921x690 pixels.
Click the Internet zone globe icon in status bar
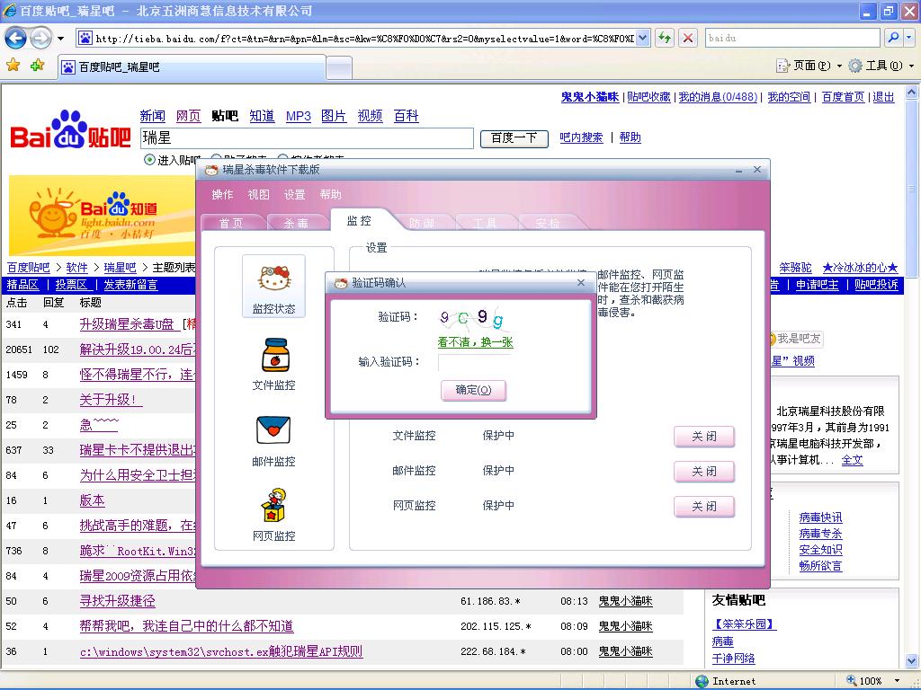click(x=702, y=681)
